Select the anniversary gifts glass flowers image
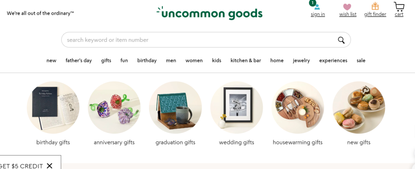 pyautogui.click(x=114, y=108)
